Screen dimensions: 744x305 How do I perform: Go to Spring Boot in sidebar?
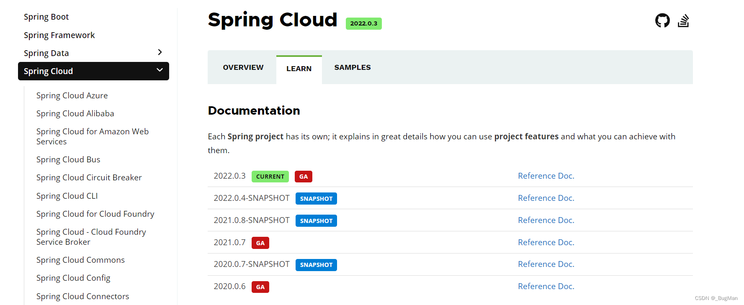pos(46,17)
